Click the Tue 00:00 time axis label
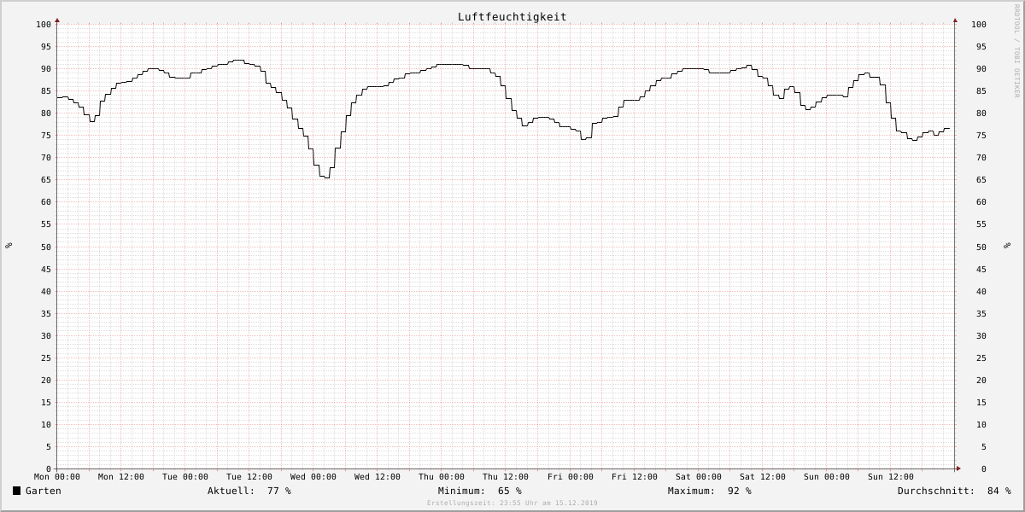 [x=185, y=477]
